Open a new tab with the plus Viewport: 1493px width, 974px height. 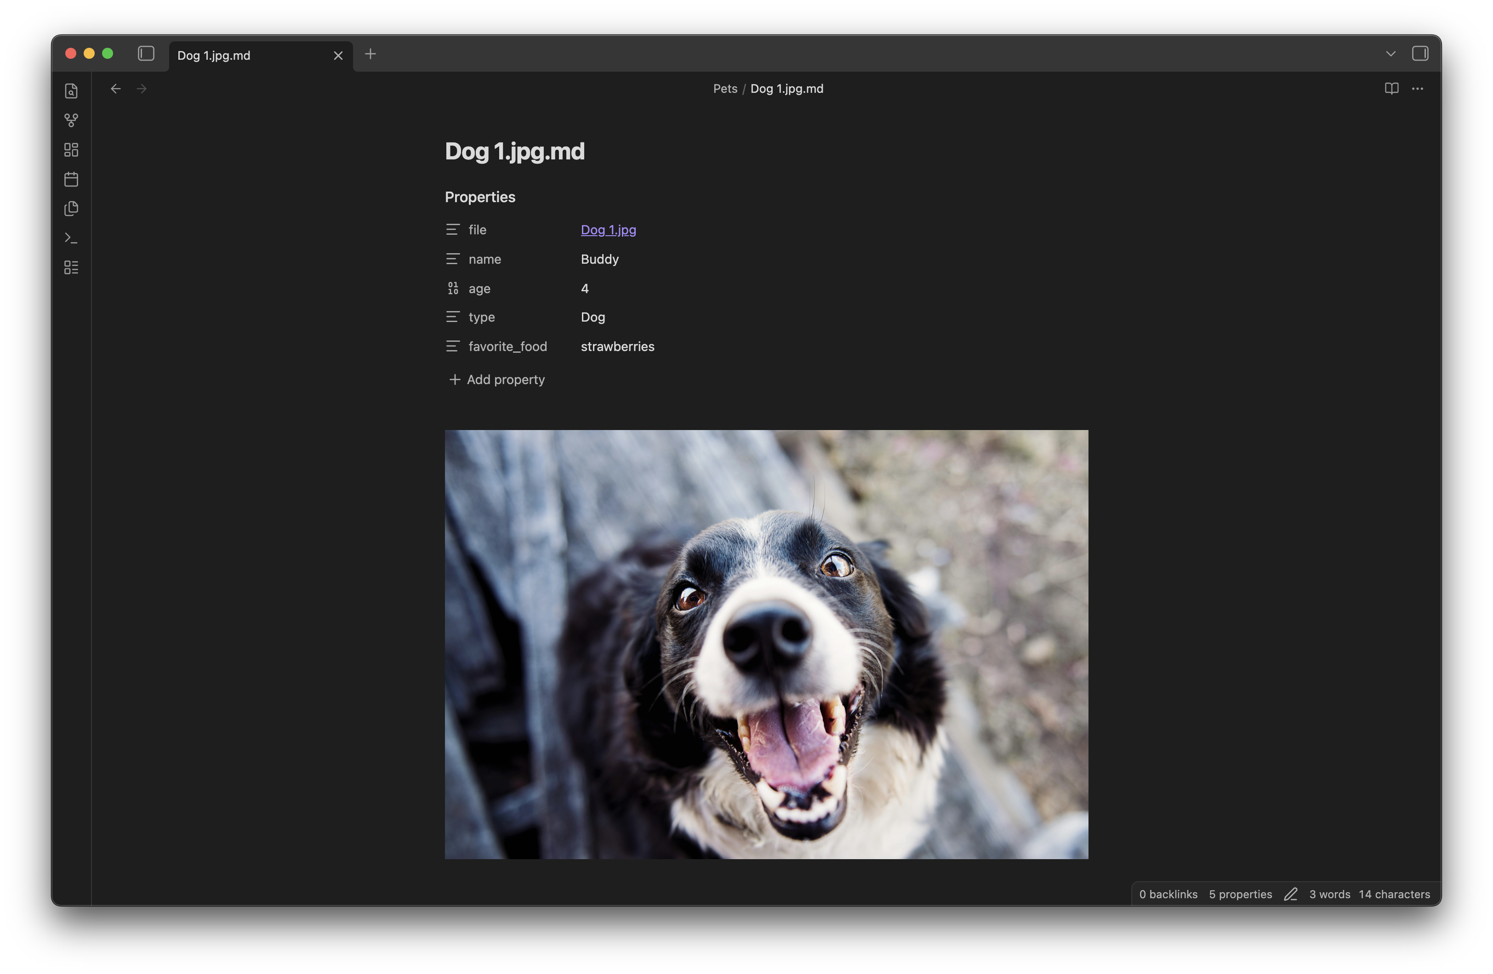click(370, 54)
